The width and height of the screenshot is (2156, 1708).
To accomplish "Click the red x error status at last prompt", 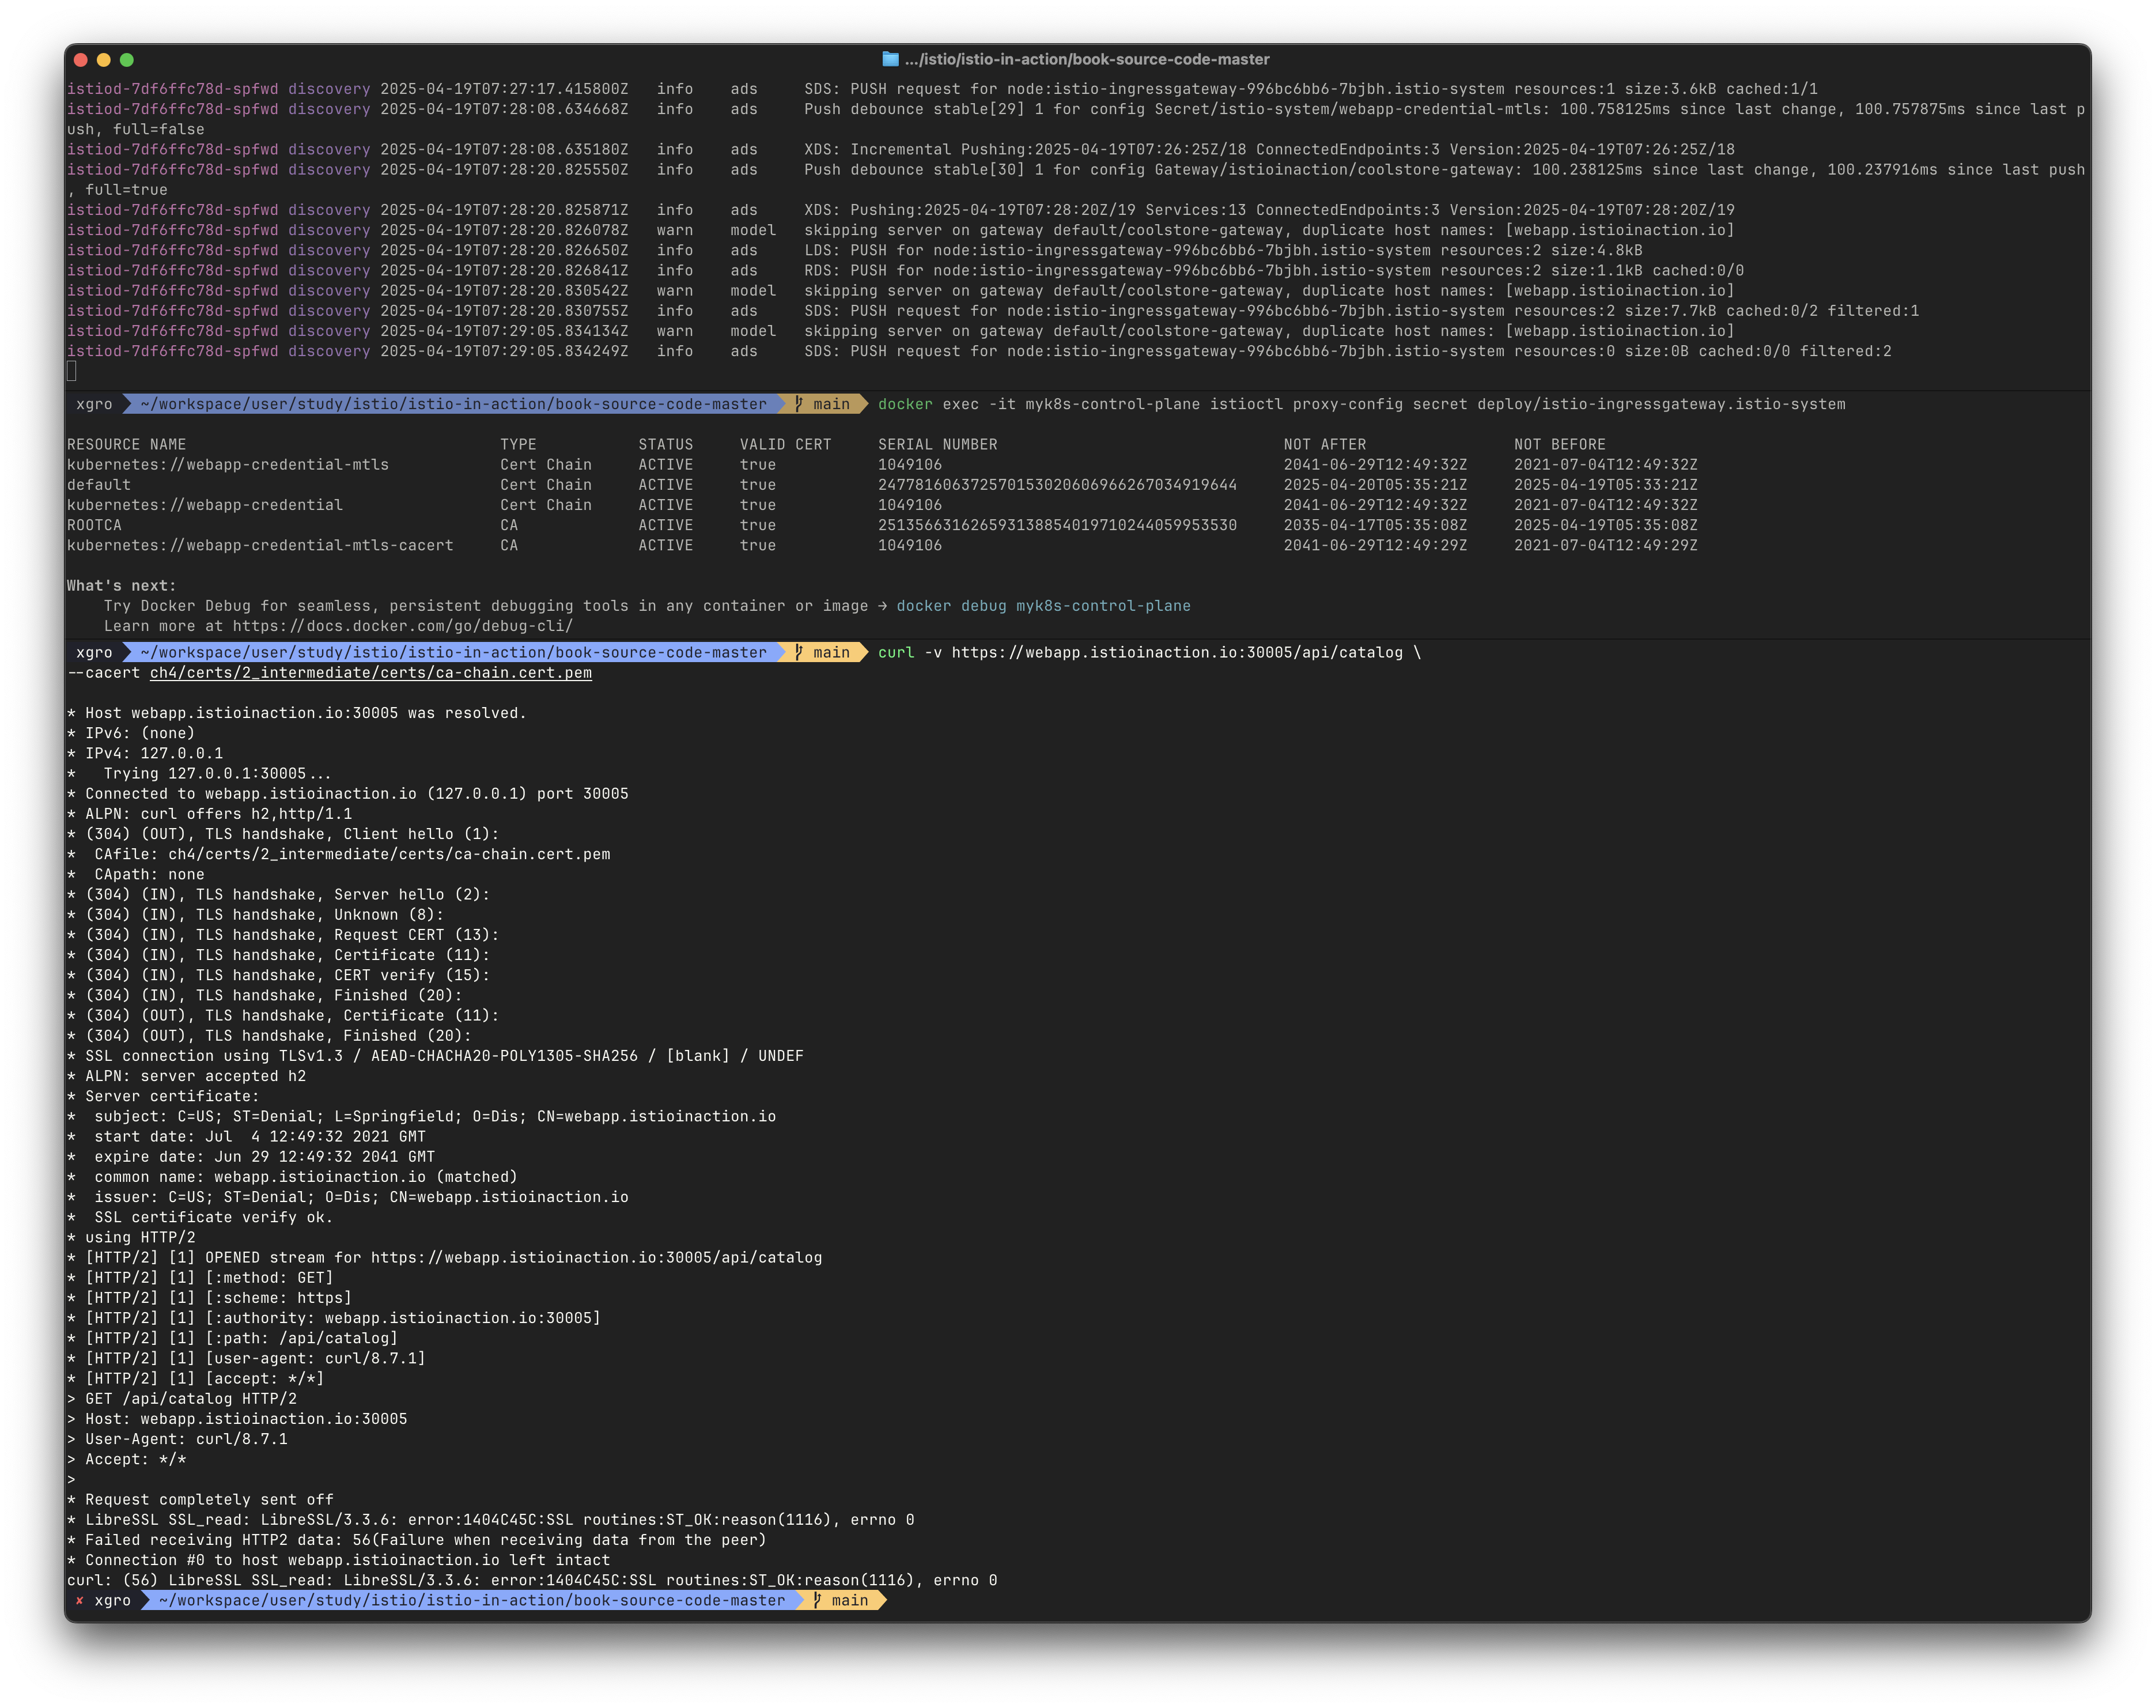I will pyautogui.click(x=79, y=1600).
